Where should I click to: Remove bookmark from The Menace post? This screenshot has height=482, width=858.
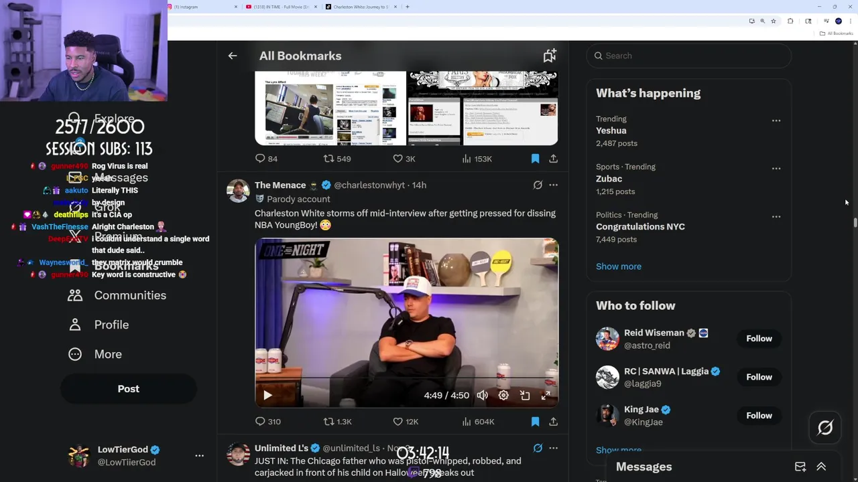click(535, 422)
